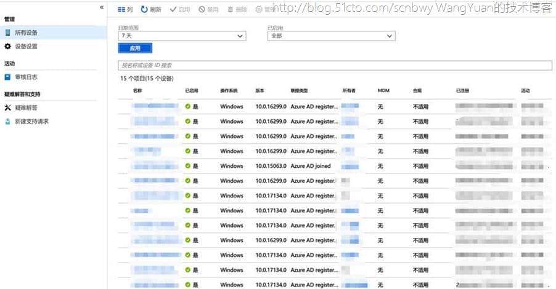This screenshot has height=289, width=556.
Task: Click the 启用 checkmark toolbar button
Action: pyautogui.click(x=180, y=10)
